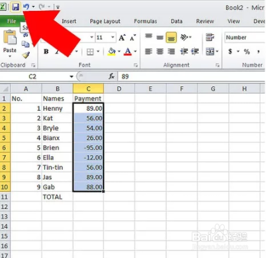The height and width of the screenshot is (258, 266).
Task: Open the Font dialog launcher
Action: click(x=136, y=65)
